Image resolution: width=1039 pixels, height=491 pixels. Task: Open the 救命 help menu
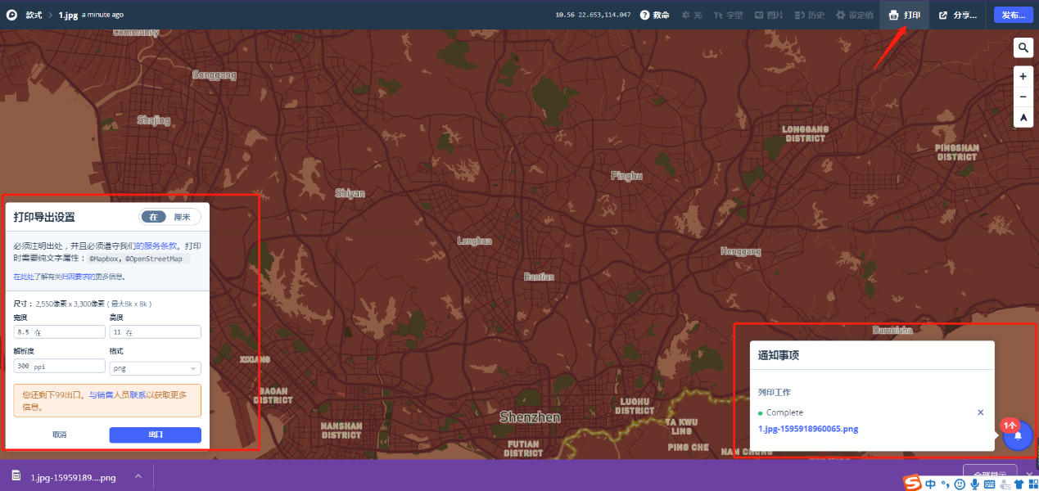click(x=655, y=15)
